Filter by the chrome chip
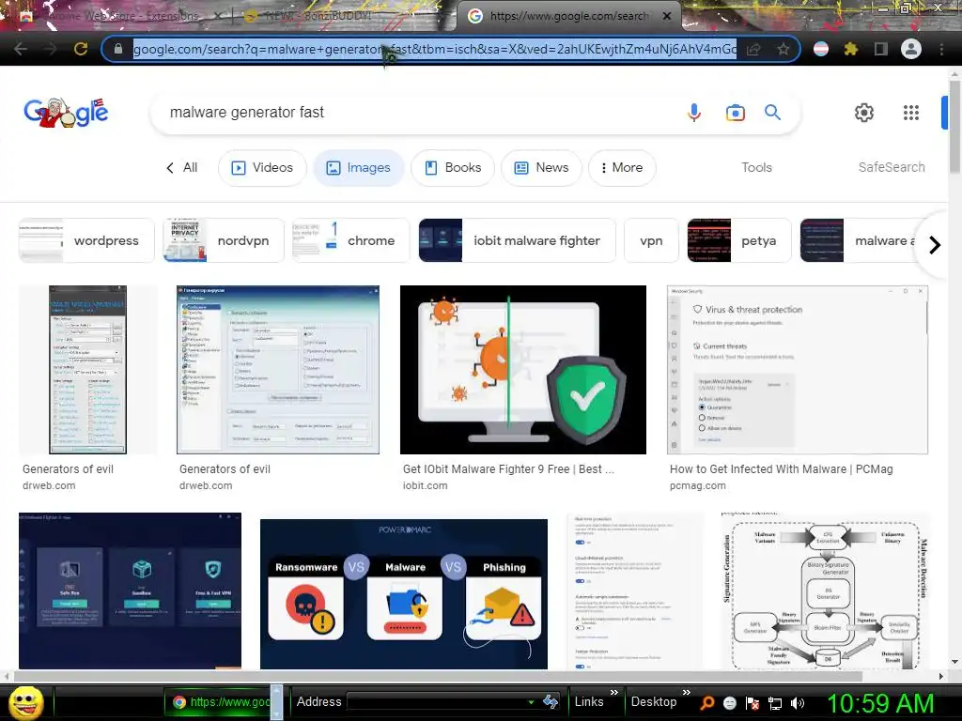This screenshot has width=962, height=721. [351, 240]
